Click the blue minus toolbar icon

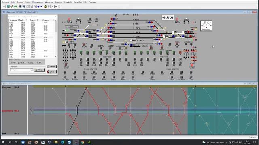pyautogui.click(x=42, y=6)
